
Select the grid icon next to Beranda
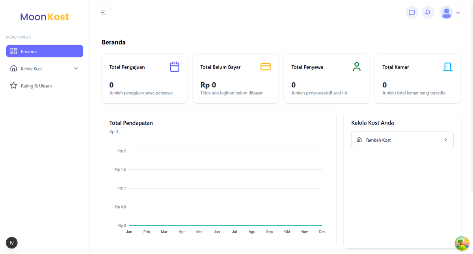pos(14,51)
